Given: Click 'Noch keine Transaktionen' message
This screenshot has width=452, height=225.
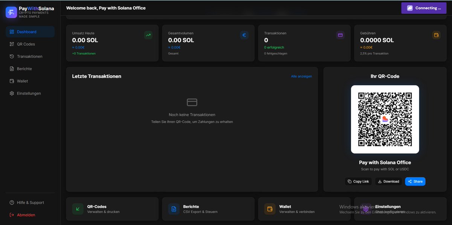Looking at the screenshot, I should pyautogui.click(x=192, y=115).
